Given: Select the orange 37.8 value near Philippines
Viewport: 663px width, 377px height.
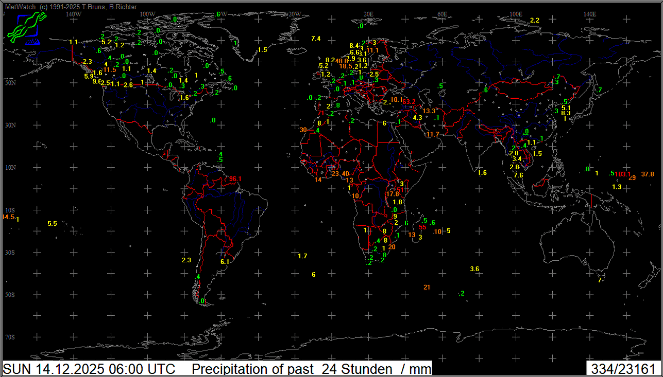Looking at the screenshot, I should 648,174.
